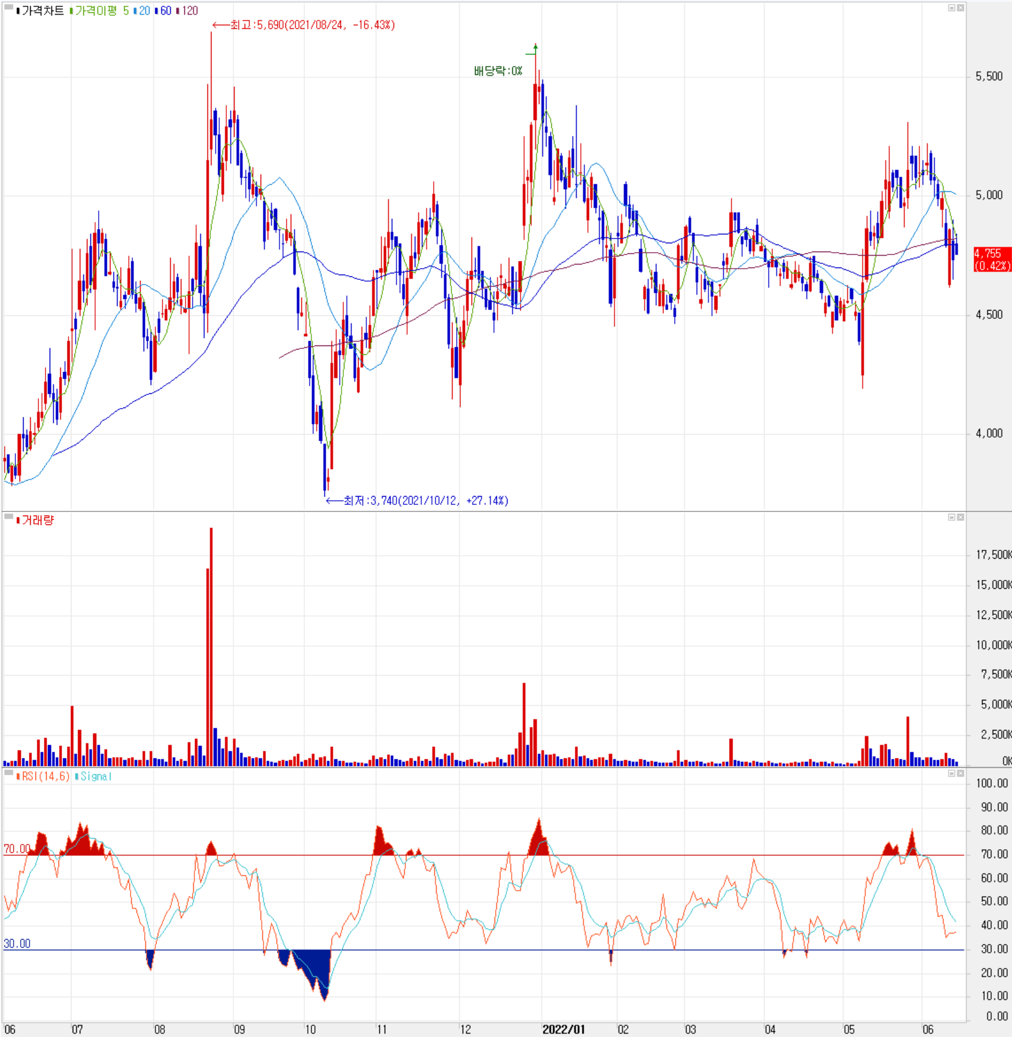Click the 5,500 price axis label

click(989, 76)
